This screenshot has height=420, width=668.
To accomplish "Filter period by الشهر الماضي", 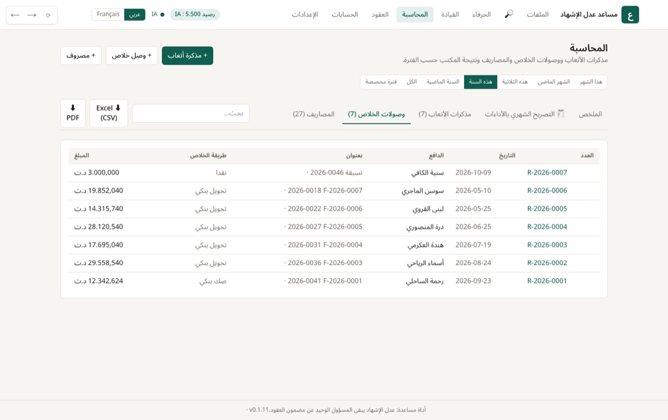I will [x=553, y=82].
